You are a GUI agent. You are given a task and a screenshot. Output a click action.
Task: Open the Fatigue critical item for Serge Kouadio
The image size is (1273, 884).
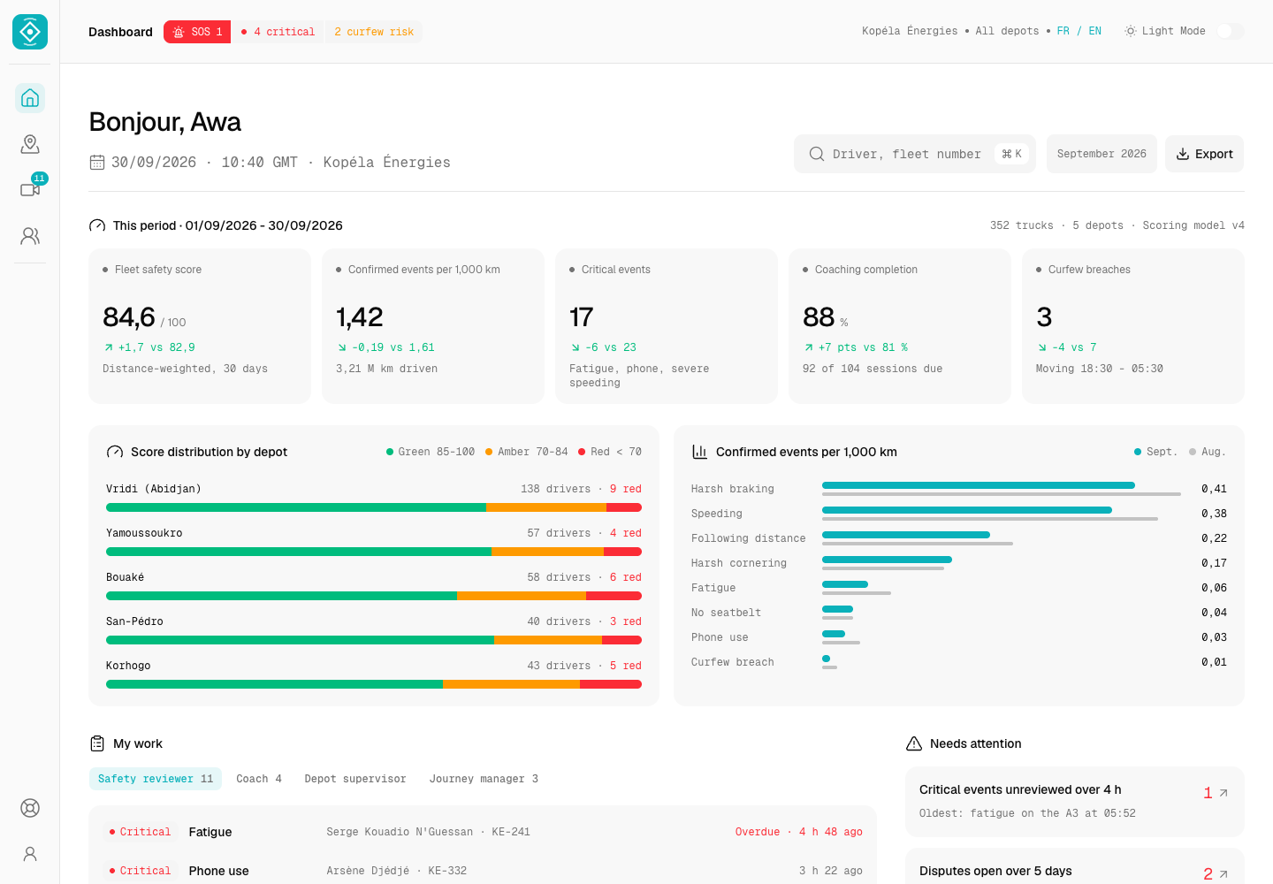tap(483, 832)
